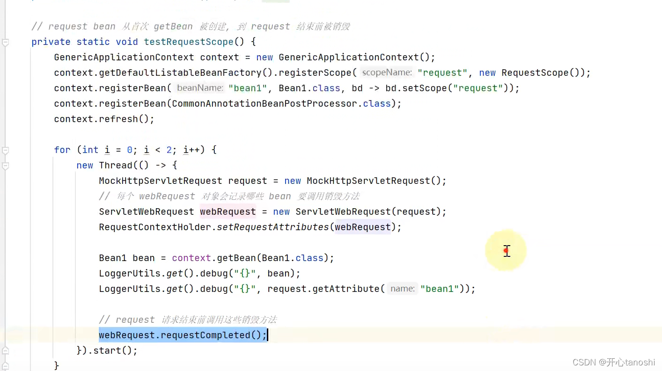Click the new Thread(() -> { line
This screenshot has height=371, width=662.
pyautogui.click(x=127, y=165)
